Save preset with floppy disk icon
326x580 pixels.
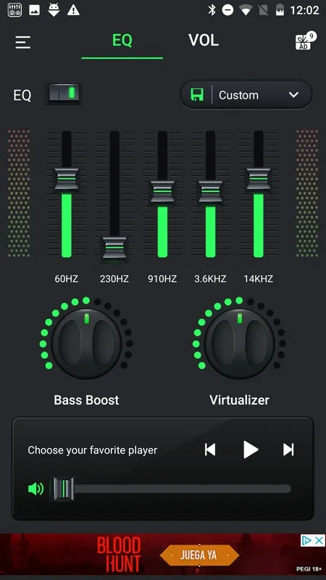(197, 95)
